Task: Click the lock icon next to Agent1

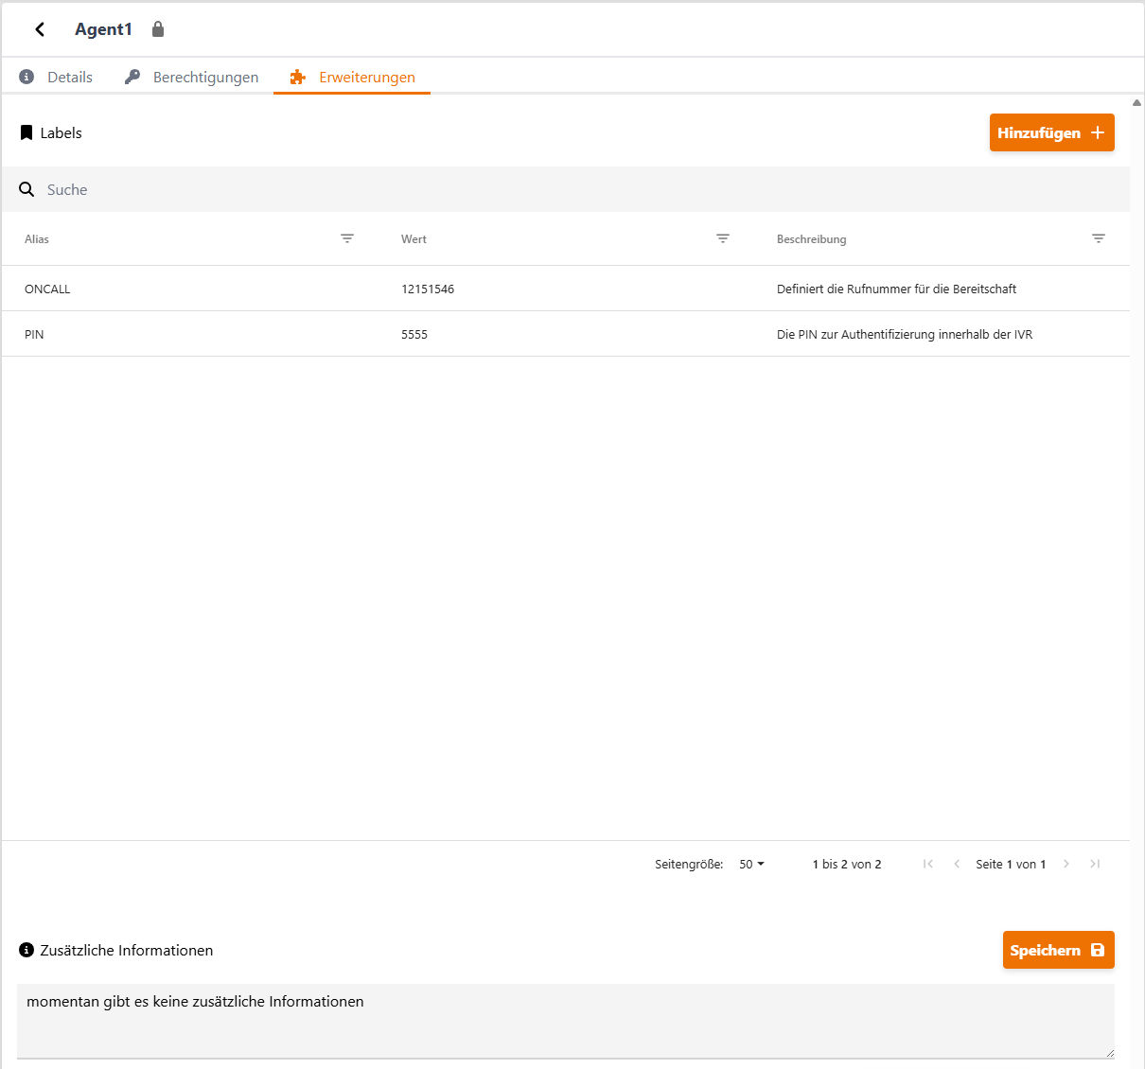Action: (158, 29)
